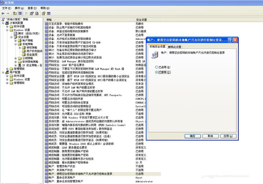Select the 已启用 radio button

coord(157,67)
